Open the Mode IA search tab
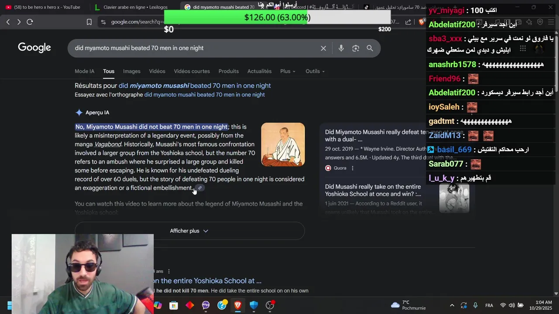 click(x=84, y=71)
